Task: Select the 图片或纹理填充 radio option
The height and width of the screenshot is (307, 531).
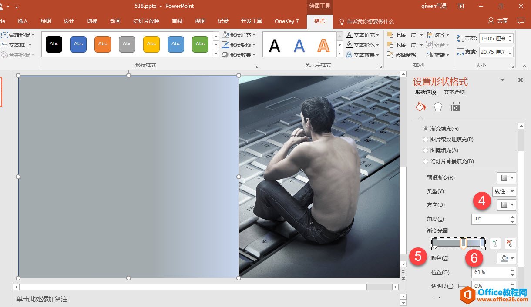Action: [x=426, y=140]
